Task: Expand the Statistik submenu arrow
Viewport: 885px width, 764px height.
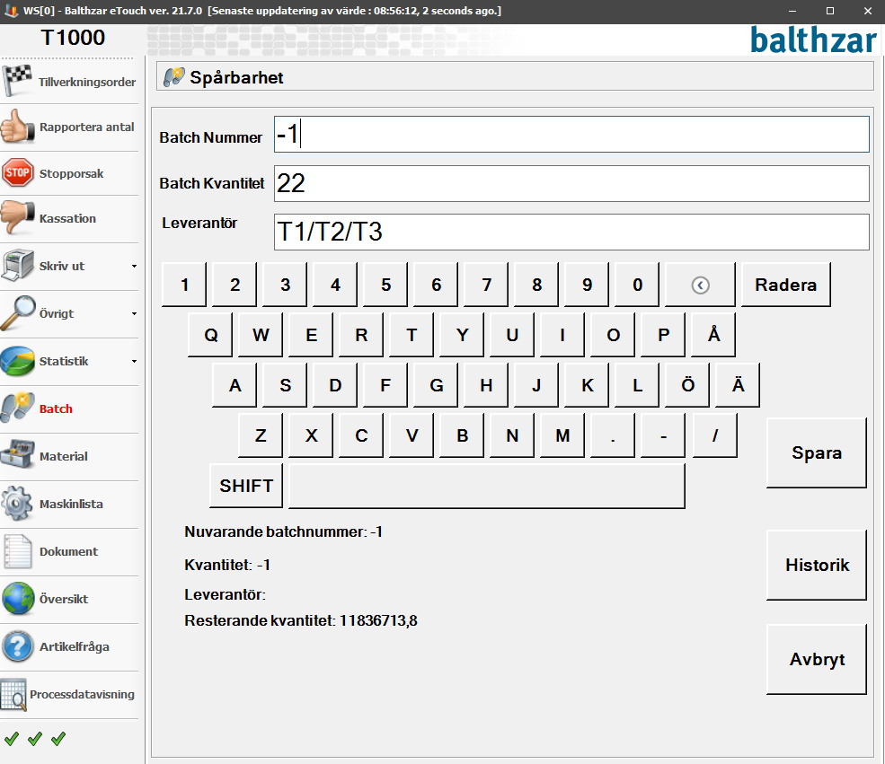Action: pyautogui.click(x=134, y=362)
